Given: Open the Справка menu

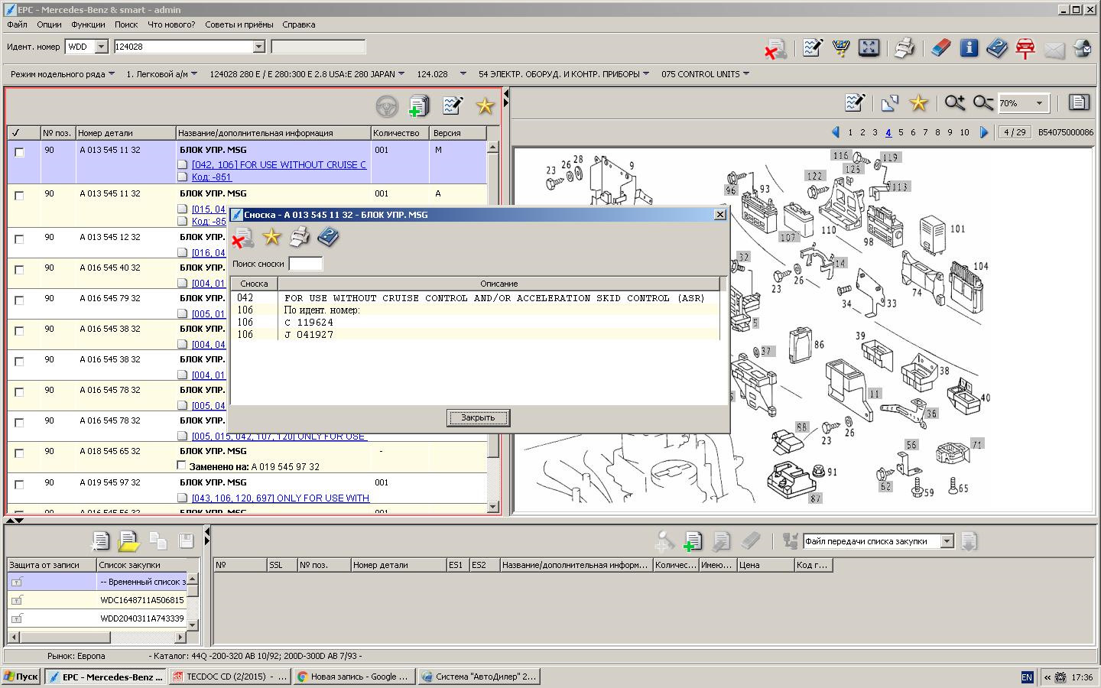Looking at the screenshot, I should [x=298, y=24].
